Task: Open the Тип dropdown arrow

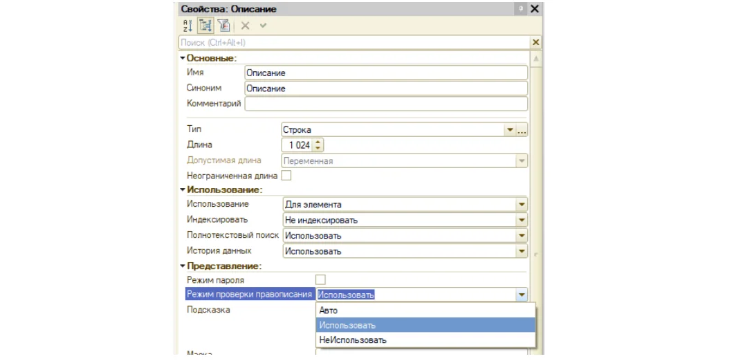Action: pyautogui.click(x=510, y=130)
